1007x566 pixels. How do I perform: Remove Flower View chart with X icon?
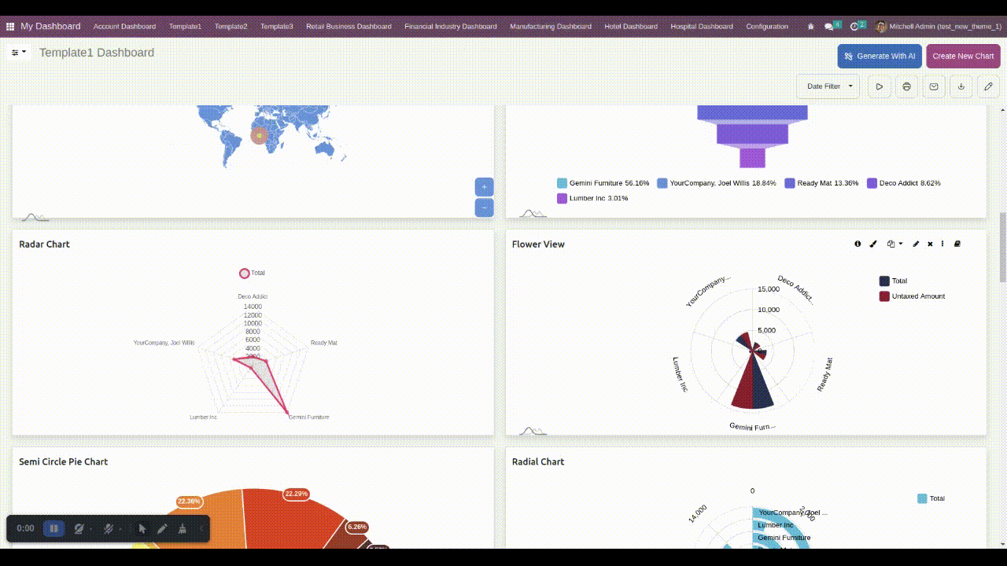[x=930, y=244]
